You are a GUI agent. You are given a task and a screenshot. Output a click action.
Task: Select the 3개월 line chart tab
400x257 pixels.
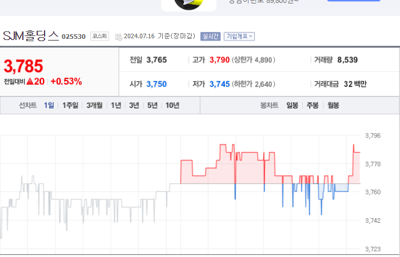pyautogui.click(x=94, y=105)
